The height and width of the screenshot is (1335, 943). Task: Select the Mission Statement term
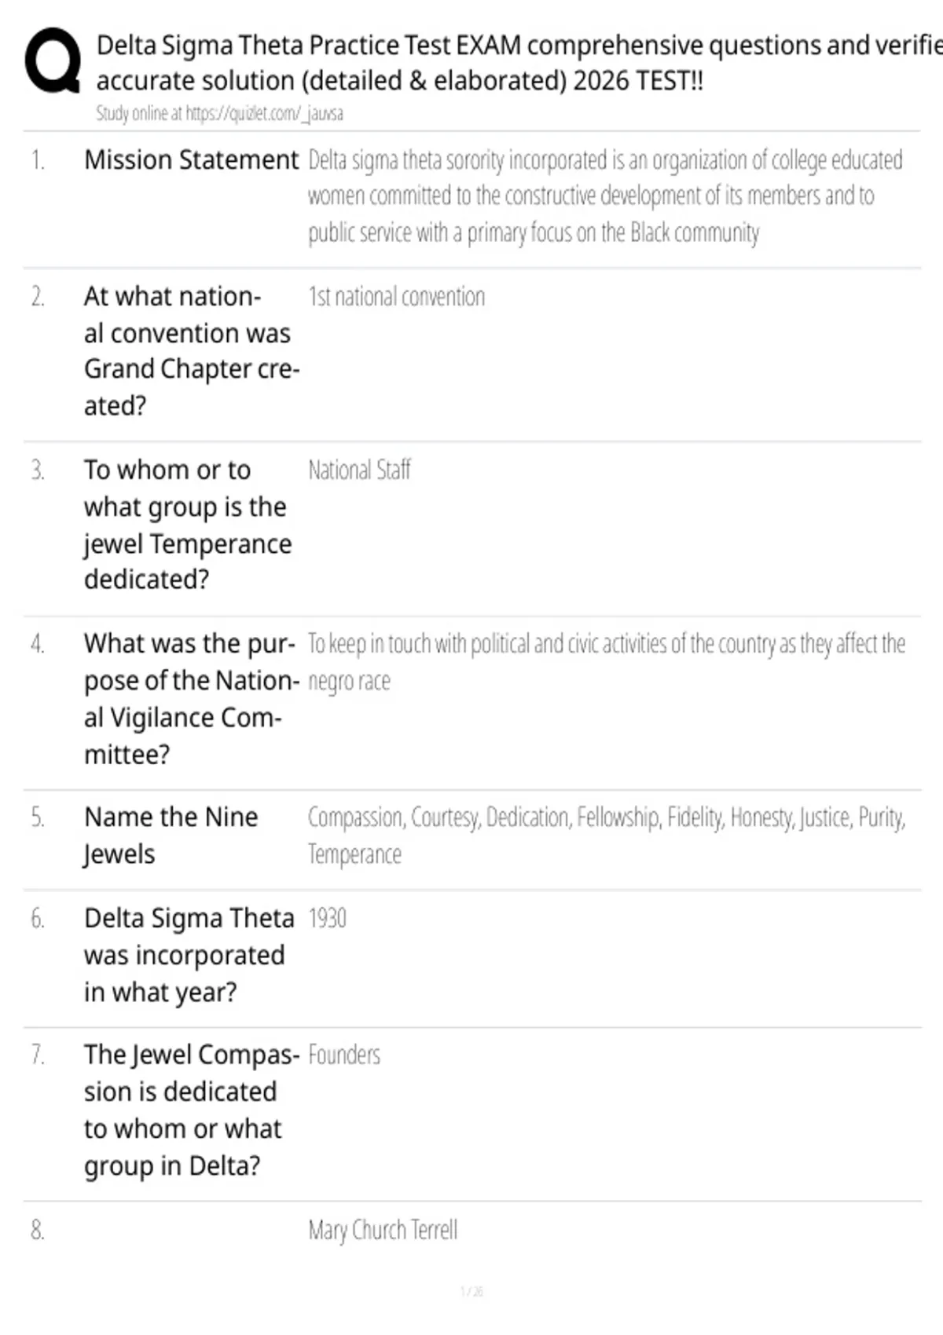click(x=191, y=159)
